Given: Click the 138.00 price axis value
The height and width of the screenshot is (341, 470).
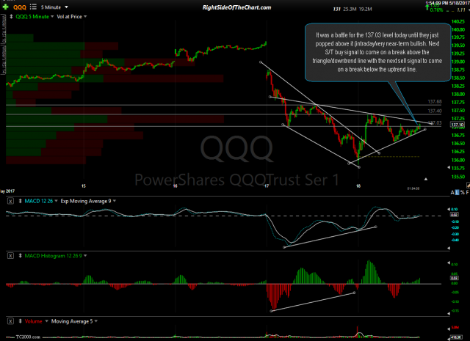Looking at the screenshot, I should point(458,94).
